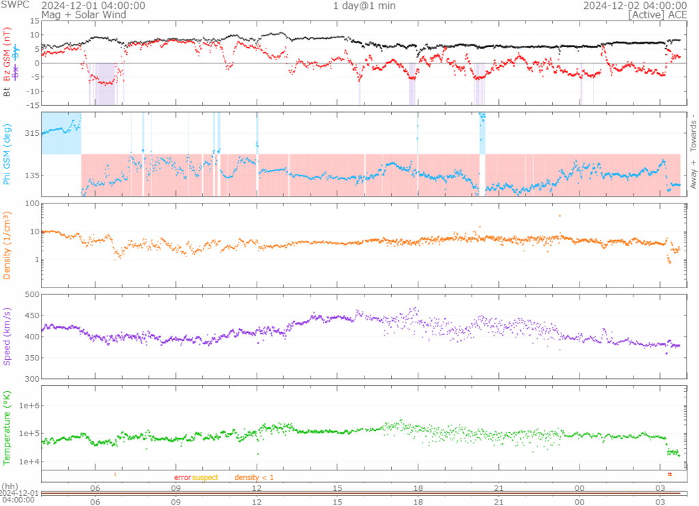Click the Phi GSM (deg) axis label
This screenshot has width=699, height=506.
pos(7,155)
